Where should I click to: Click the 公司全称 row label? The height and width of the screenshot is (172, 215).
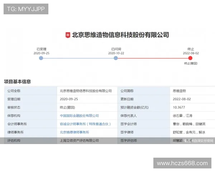point(14,91)
